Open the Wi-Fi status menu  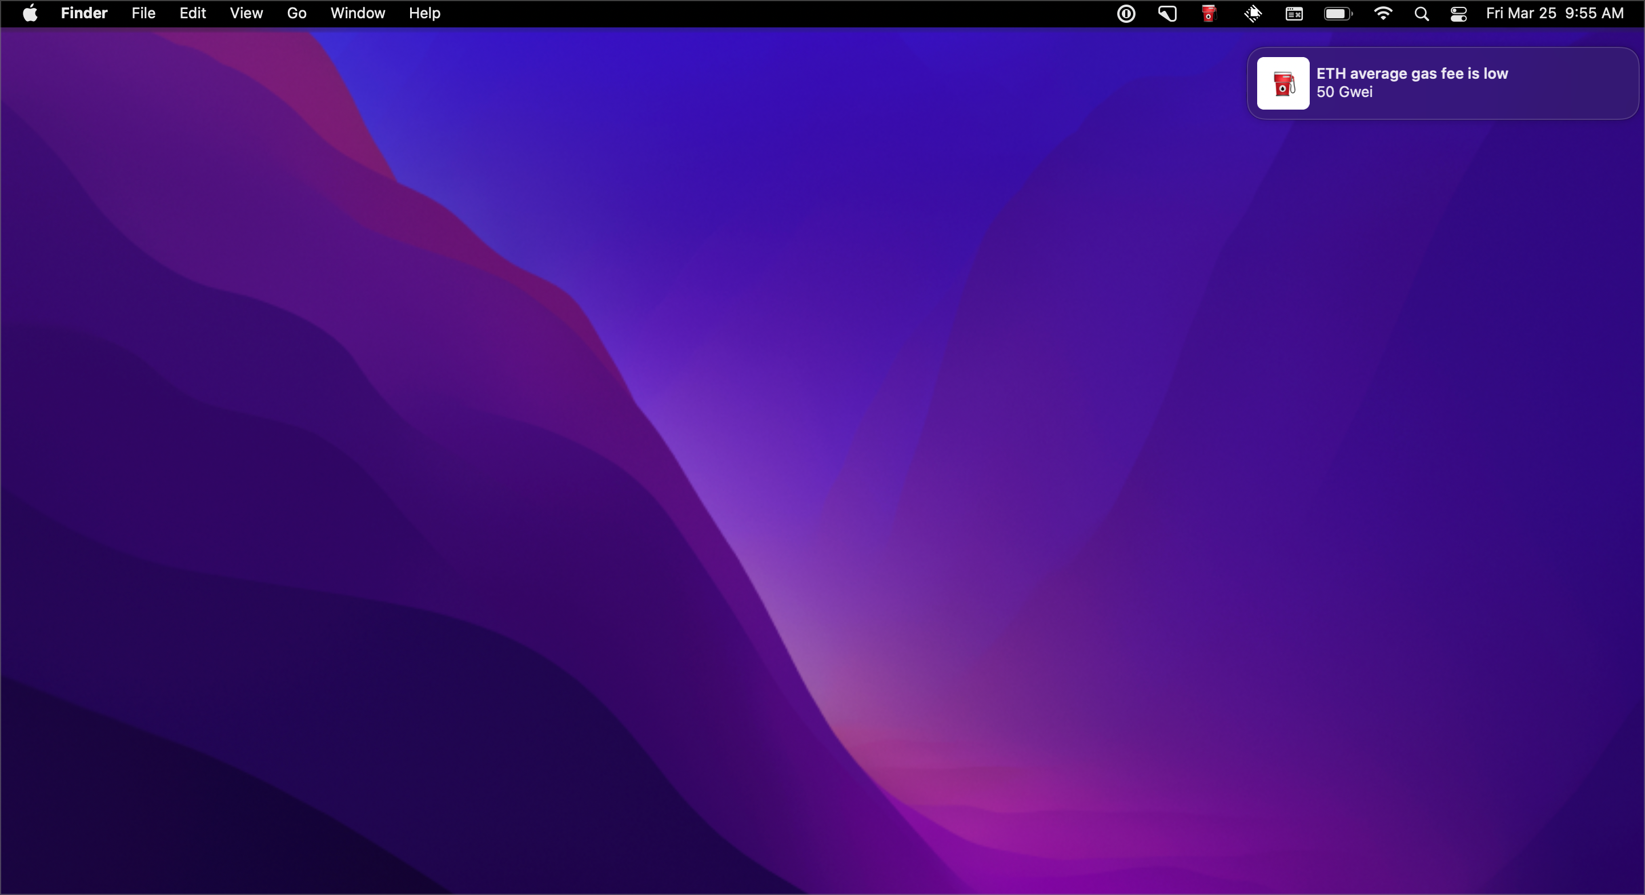pyautogui.click(x=1382, y=13)
